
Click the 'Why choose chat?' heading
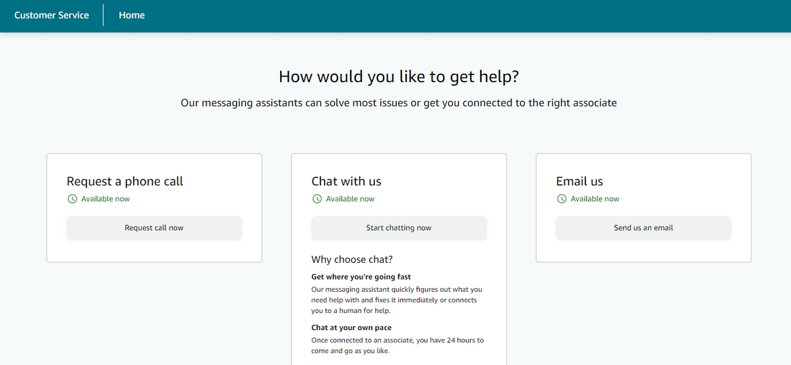pos(352,260)
